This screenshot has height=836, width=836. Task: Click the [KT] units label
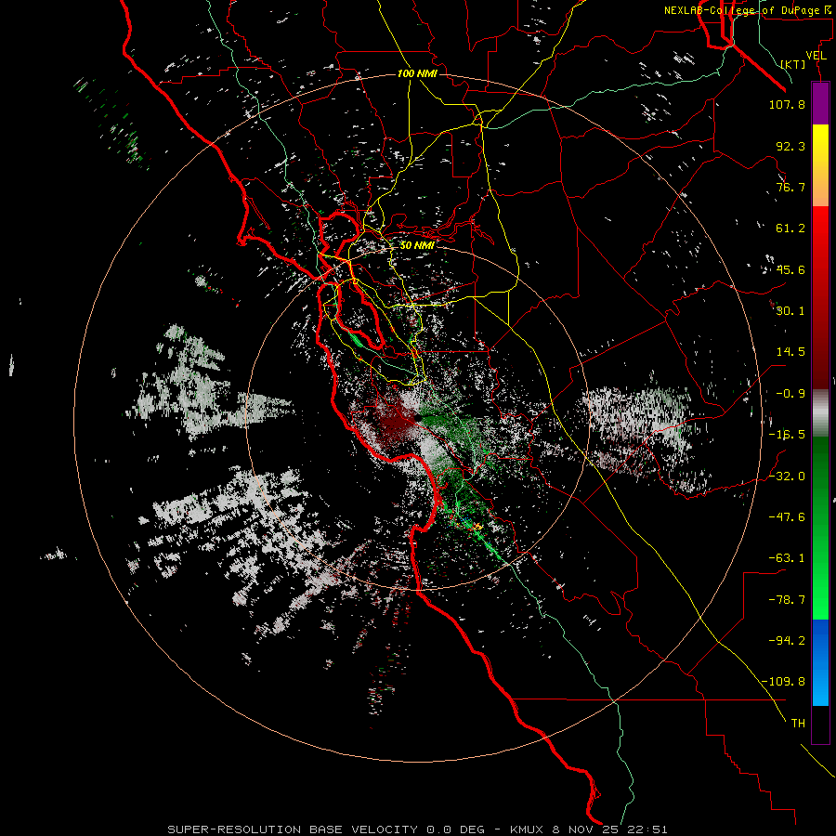[793, 64]
